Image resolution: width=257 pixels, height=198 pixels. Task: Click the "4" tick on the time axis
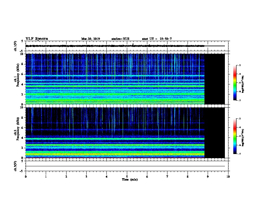pos(106,177)
